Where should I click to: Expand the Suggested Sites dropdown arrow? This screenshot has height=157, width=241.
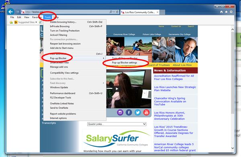click(36, 22)
